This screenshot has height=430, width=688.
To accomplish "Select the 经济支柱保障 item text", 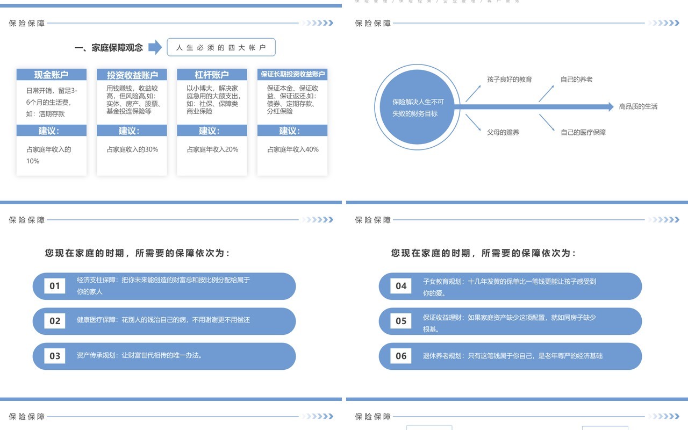I will (x=163, y=285).
